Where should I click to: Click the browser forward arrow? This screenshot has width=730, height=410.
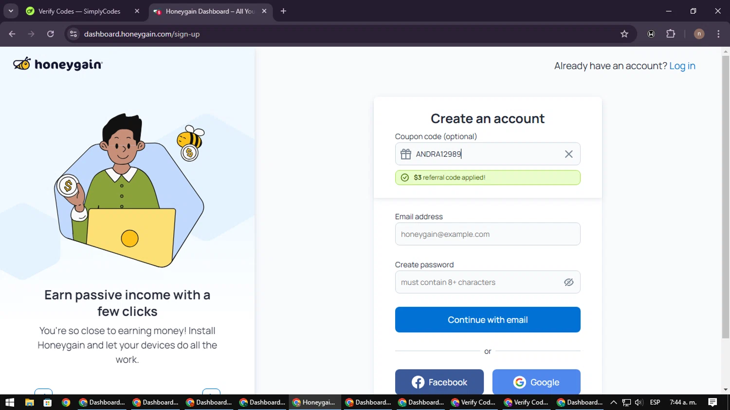(31, 34)
